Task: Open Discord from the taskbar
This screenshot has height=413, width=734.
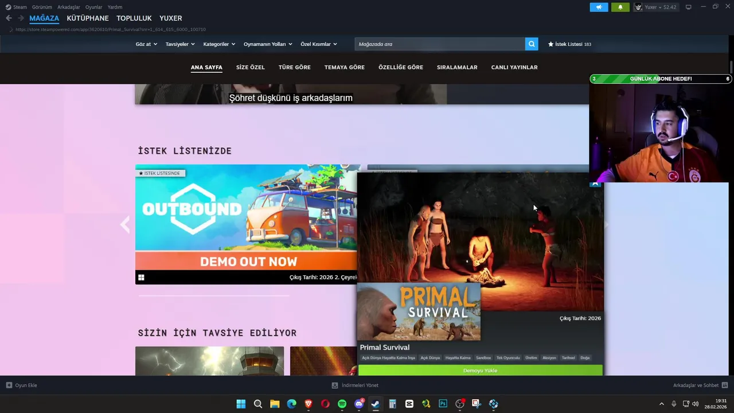Action: [359, 404]
